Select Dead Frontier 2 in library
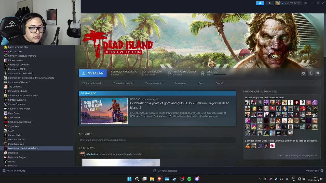The width and height of the screenshot is (326, 183). [16, 144]
